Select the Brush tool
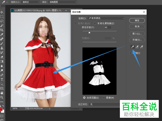 (x=2, y=43)
